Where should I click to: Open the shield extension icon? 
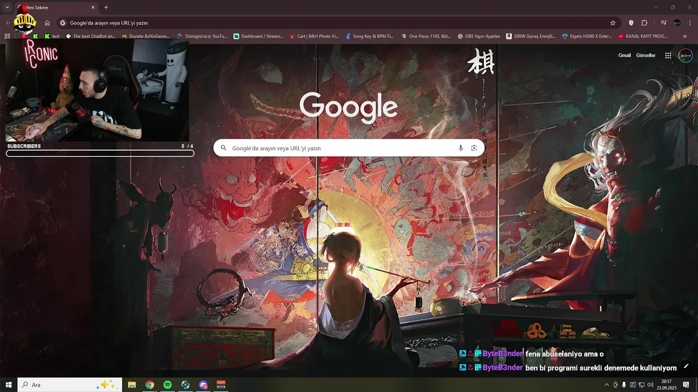tap(631, 23)
